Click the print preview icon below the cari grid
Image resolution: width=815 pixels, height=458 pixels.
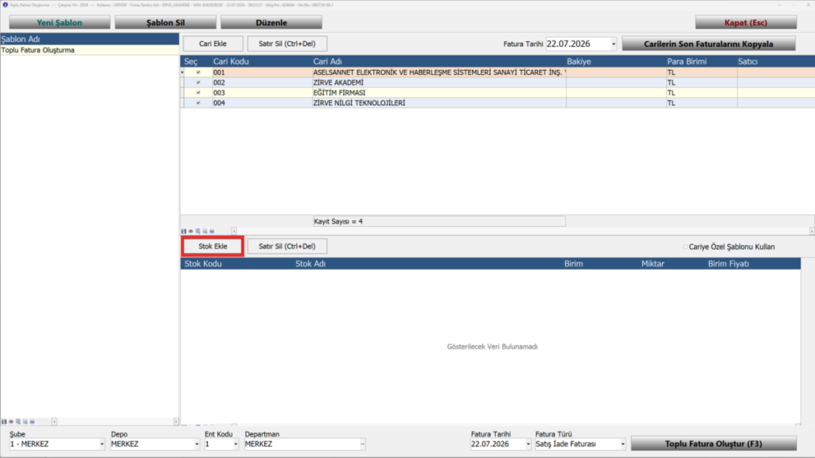tap(205, 231)
